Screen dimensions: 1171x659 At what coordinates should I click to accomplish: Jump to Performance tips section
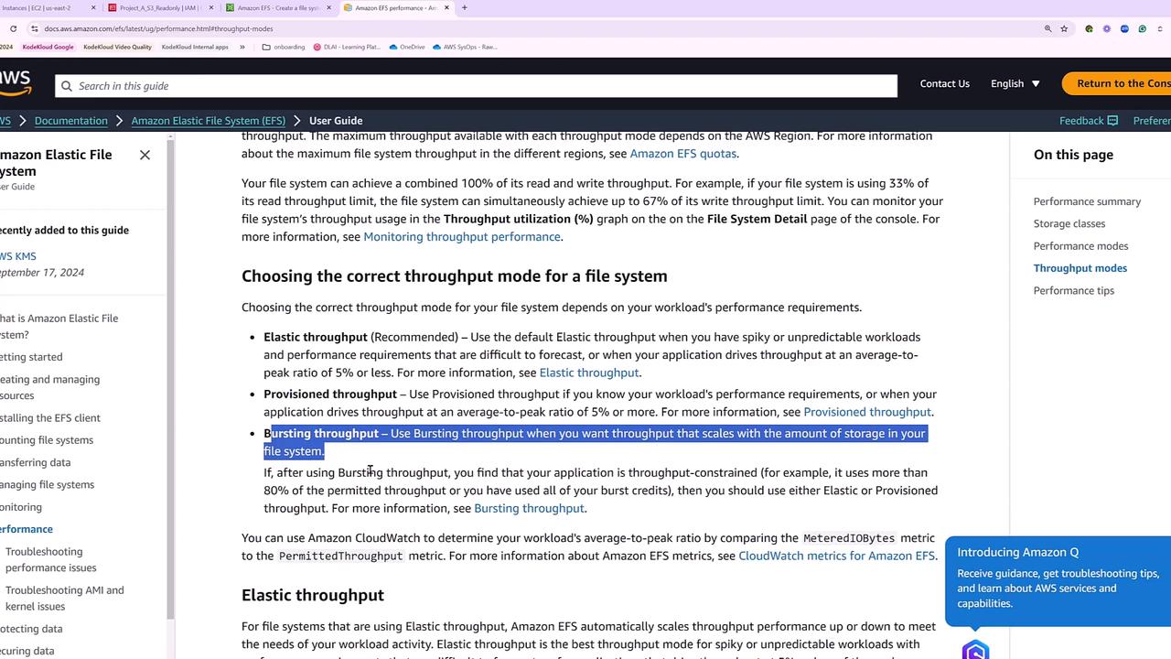pyautogui.click(x=1074, y=290)
